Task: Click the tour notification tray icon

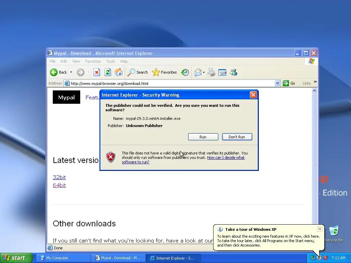Action: click(319, 258)
